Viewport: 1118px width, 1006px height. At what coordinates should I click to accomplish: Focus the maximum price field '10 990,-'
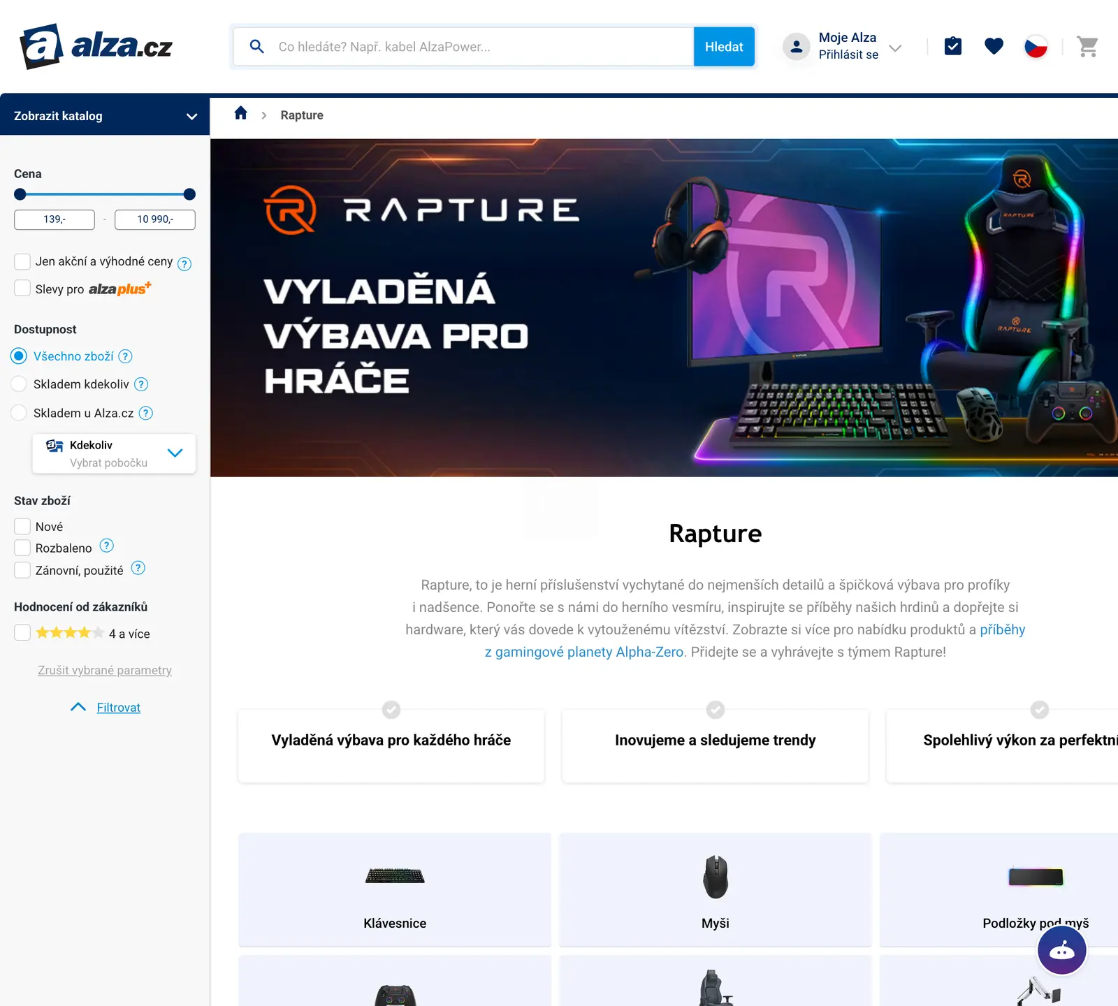point(155,219)
